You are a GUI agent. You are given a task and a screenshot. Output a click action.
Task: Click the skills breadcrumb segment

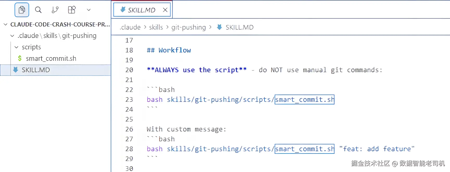[156, 27]
